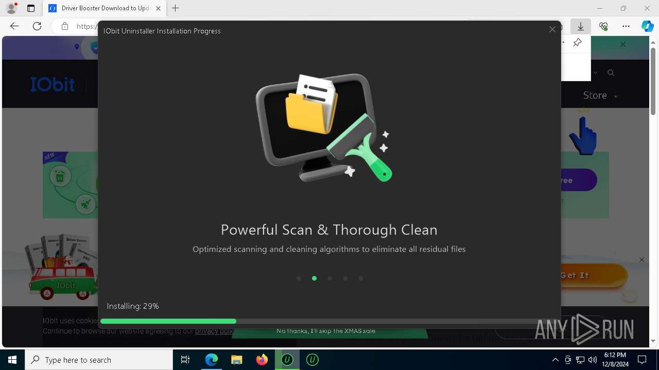This screenshot has height=370, width=659.
Task: Open Copilot sidebar icon
Action: coord(648,26)
